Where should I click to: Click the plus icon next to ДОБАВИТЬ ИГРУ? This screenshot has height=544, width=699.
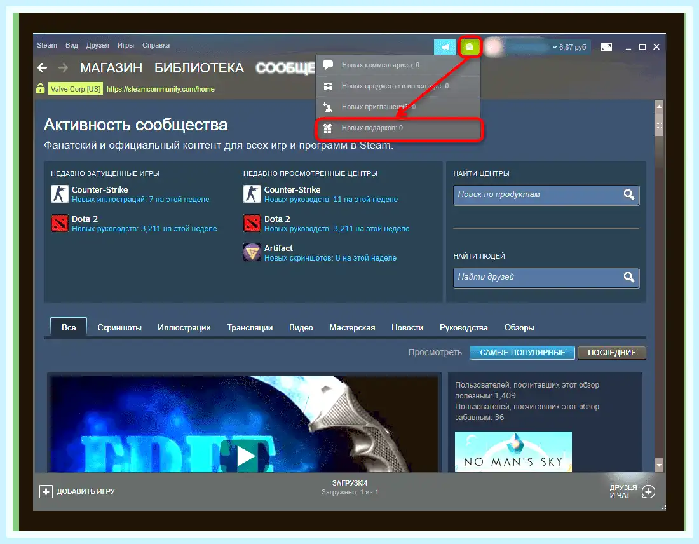[x=46, y=491]
